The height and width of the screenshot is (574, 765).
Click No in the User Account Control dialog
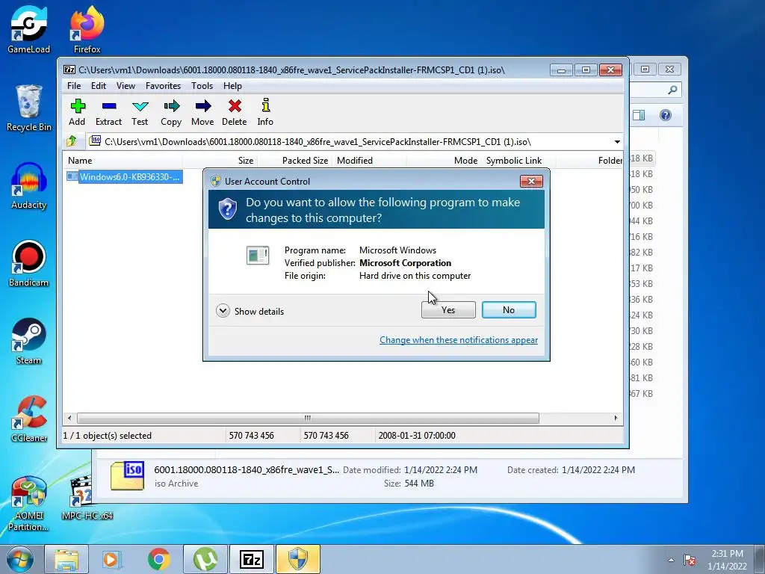[509, 310]
